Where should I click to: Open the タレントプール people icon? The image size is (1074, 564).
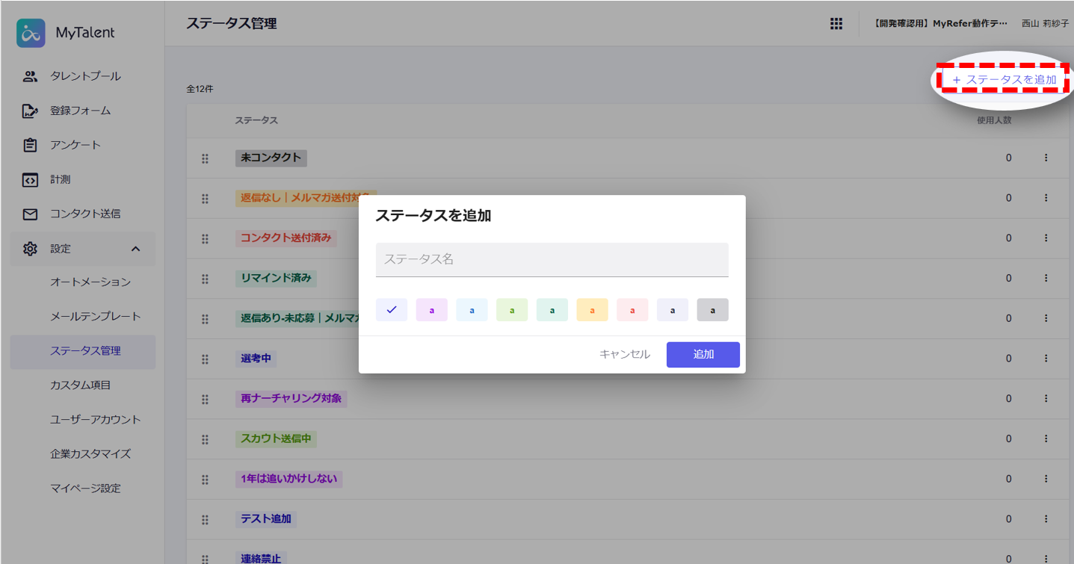click(x=30, y=76)
